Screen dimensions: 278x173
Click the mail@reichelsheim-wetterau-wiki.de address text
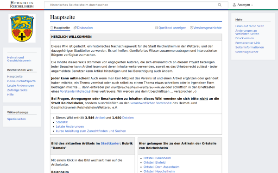[138, 87]
